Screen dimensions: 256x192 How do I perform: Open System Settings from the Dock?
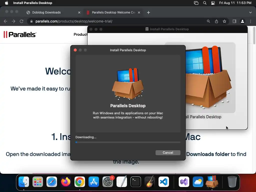pos(108,182)
